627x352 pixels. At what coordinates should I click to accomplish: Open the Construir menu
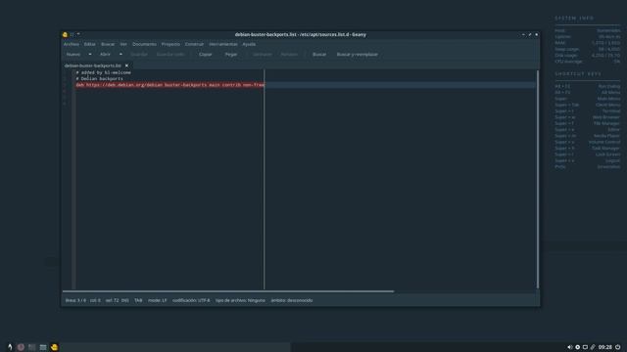[x=194, y=44]
